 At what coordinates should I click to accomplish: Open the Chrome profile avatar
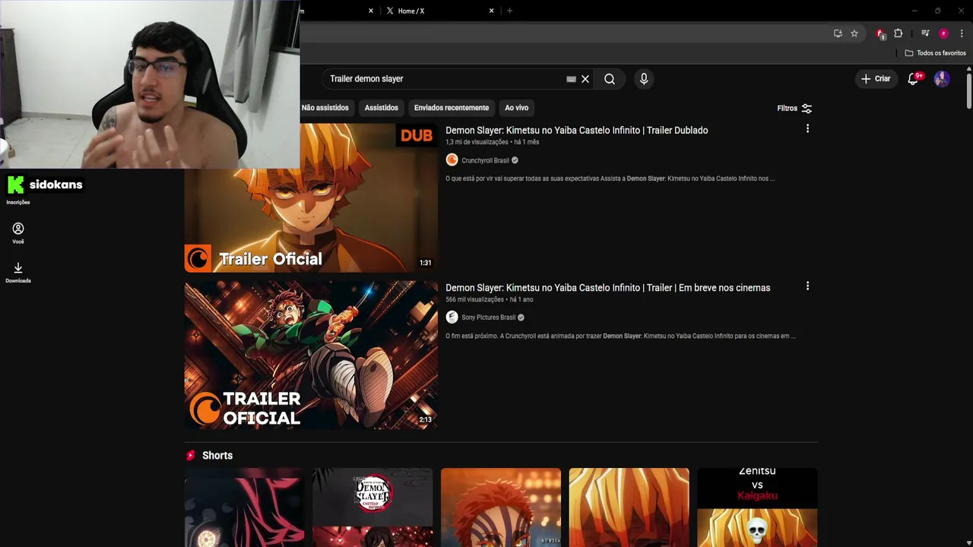[x=943, y=33]
